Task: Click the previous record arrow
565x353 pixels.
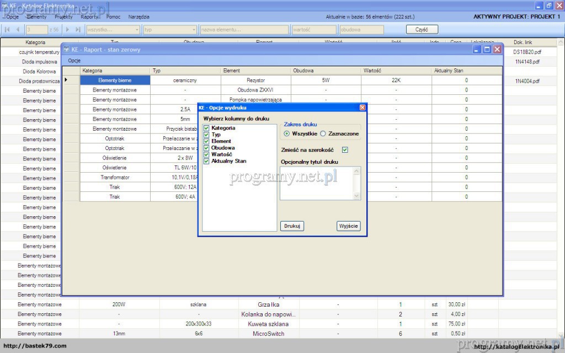Action: pyautogui.click(x=18, y=29)
